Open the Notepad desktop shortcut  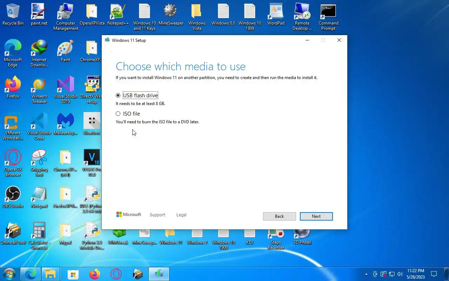coord(39,197)
